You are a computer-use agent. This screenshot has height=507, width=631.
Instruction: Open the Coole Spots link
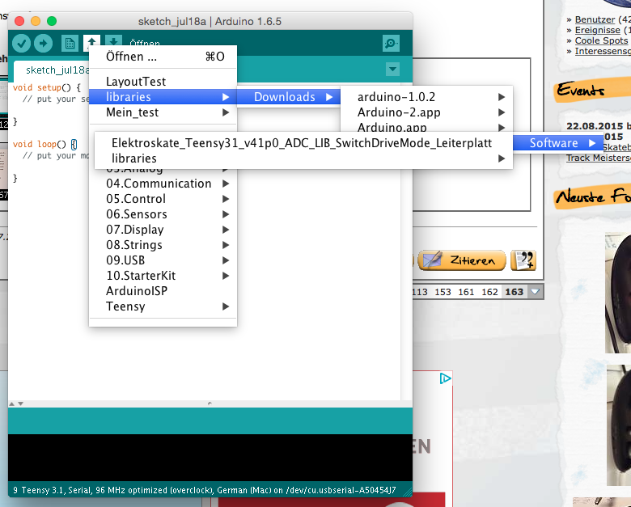601,40
